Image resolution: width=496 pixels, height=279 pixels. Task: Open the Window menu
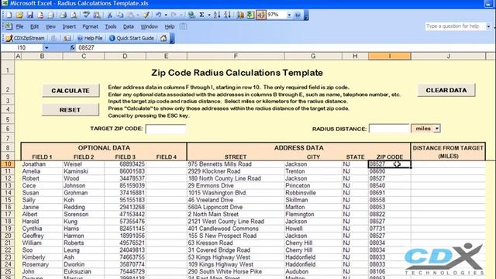pos(149,26)
